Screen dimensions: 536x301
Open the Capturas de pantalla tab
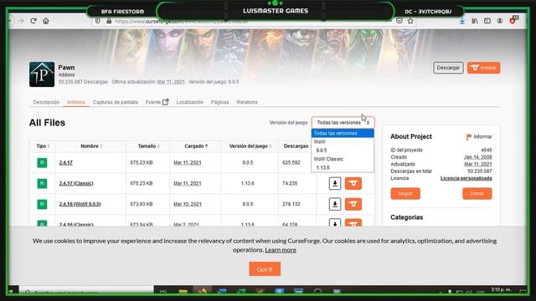[x=116, y=102]
